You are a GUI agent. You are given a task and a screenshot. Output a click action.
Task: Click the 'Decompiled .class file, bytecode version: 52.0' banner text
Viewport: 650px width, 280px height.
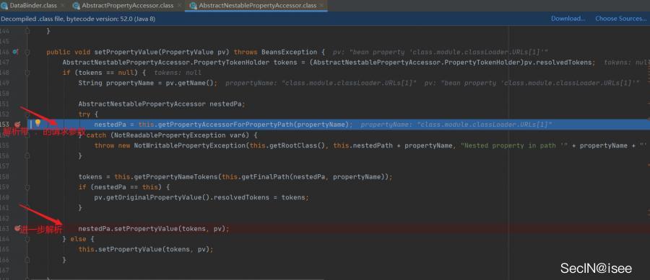click(78, 19)
